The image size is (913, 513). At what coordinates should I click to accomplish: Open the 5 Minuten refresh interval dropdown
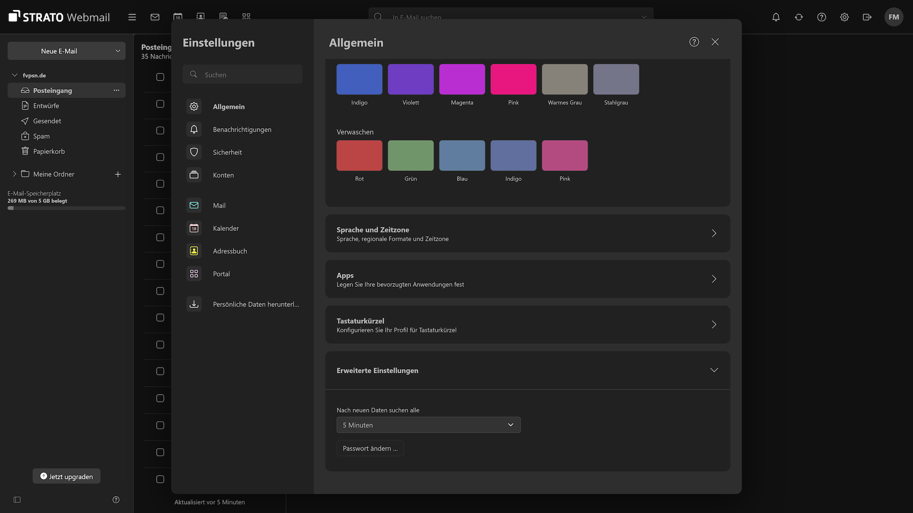pos(428,425)
